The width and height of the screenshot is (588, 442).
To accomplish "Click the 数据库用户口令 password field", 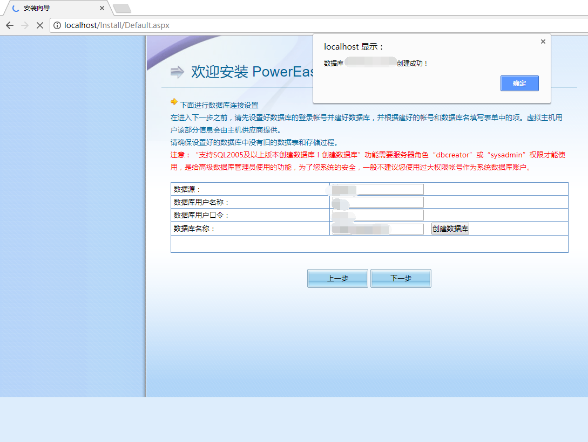I will tap(378, 215).
